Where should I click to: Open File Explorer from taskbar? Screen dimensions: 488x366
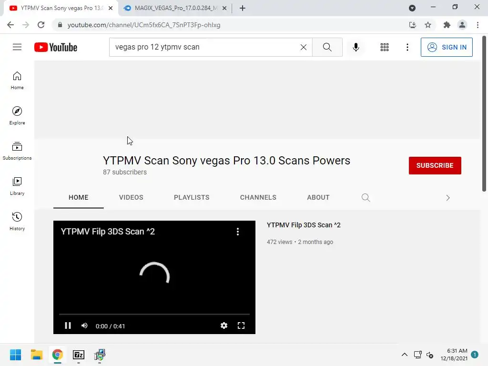pyautogui.click(x=36, y=355)
